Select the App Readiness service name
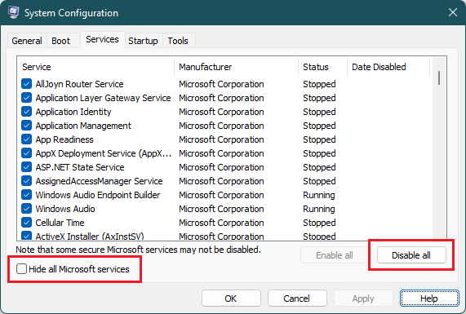The width and height of the screenshot is (466, 314). coord(64,139)
